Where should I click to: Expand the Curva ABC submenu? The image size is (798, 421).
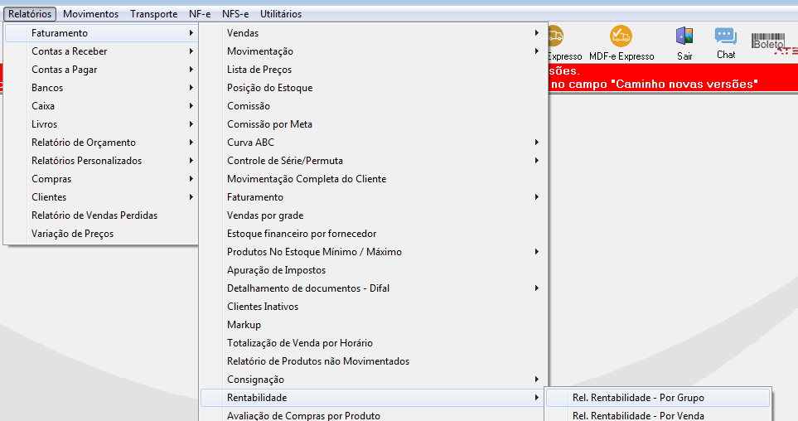374,143
